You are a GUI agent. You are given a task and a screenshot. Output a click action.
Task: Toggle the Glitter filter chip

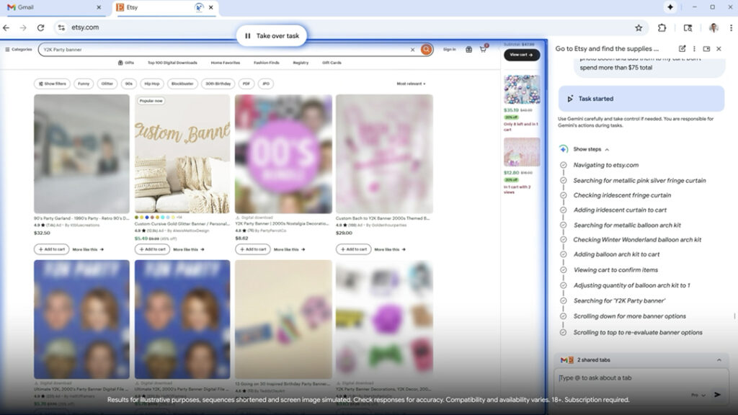107,84
